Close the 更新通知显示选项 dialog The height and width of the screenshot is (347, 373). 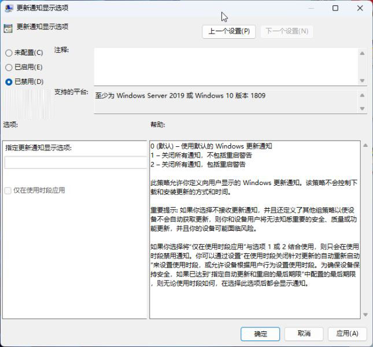(x=360, y=8)
